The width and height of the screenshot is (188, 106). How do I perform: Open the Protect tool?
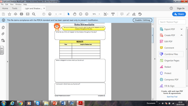click(166, 73)
